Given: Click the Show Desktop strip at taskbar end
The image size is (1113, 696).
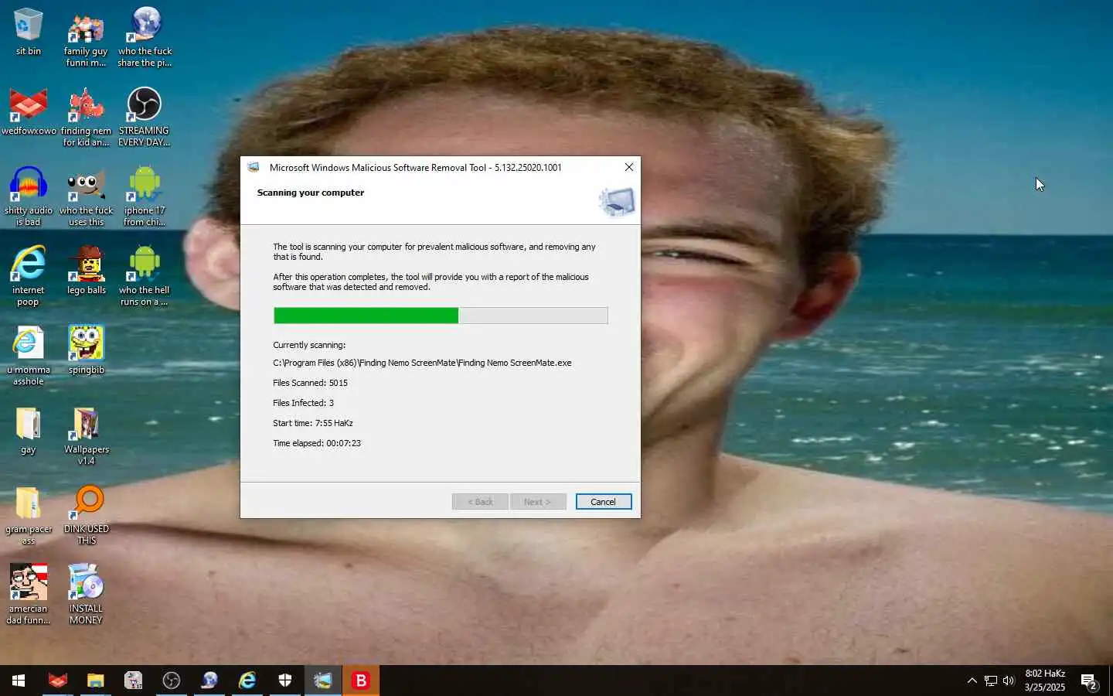Looking at the screenshot, I should (x=1111, y=681).
